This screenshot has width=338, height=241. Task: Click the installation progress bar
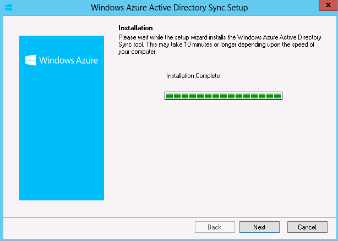click(x=223, y=96)
